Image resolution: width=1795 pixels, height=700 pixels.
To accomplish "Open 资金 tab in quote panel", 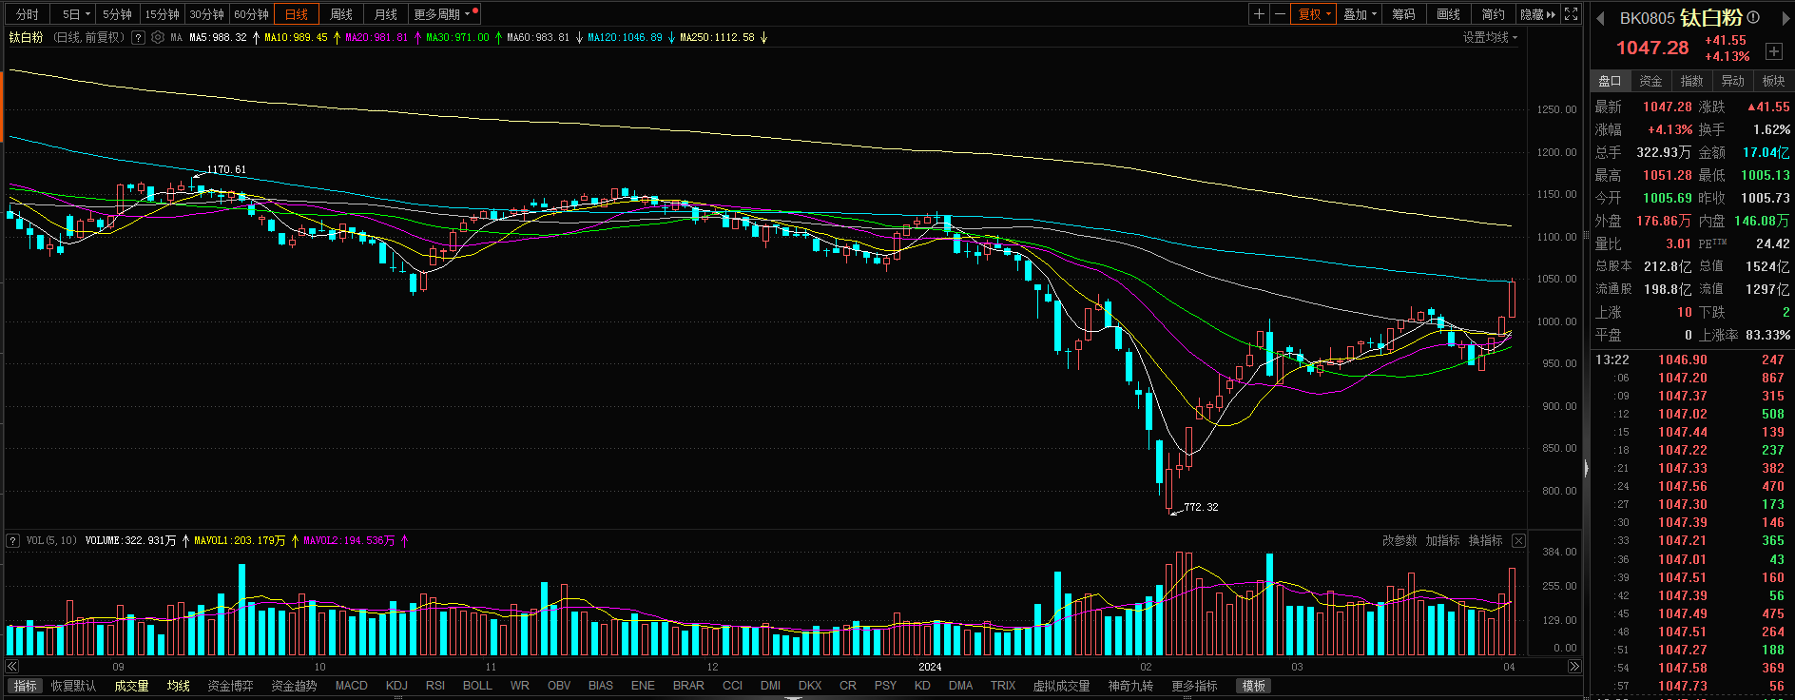I will click(x=1650, y=81).
